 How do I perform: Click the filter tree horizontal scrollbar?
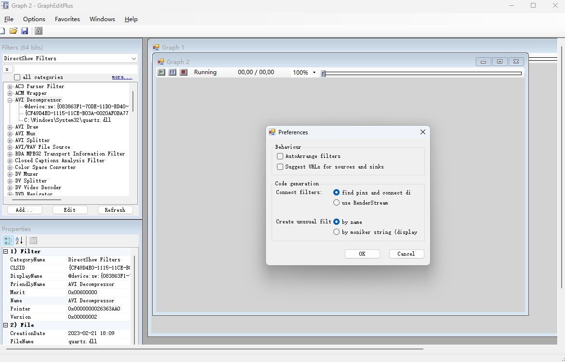[37, 199]
